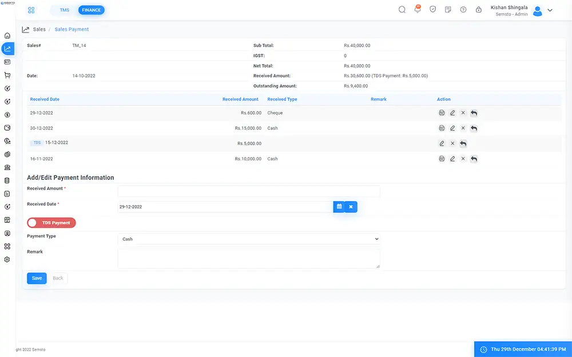This screenshot has height=357, width=572.
Task: Open the document sidebar icon
Action: 7,194
